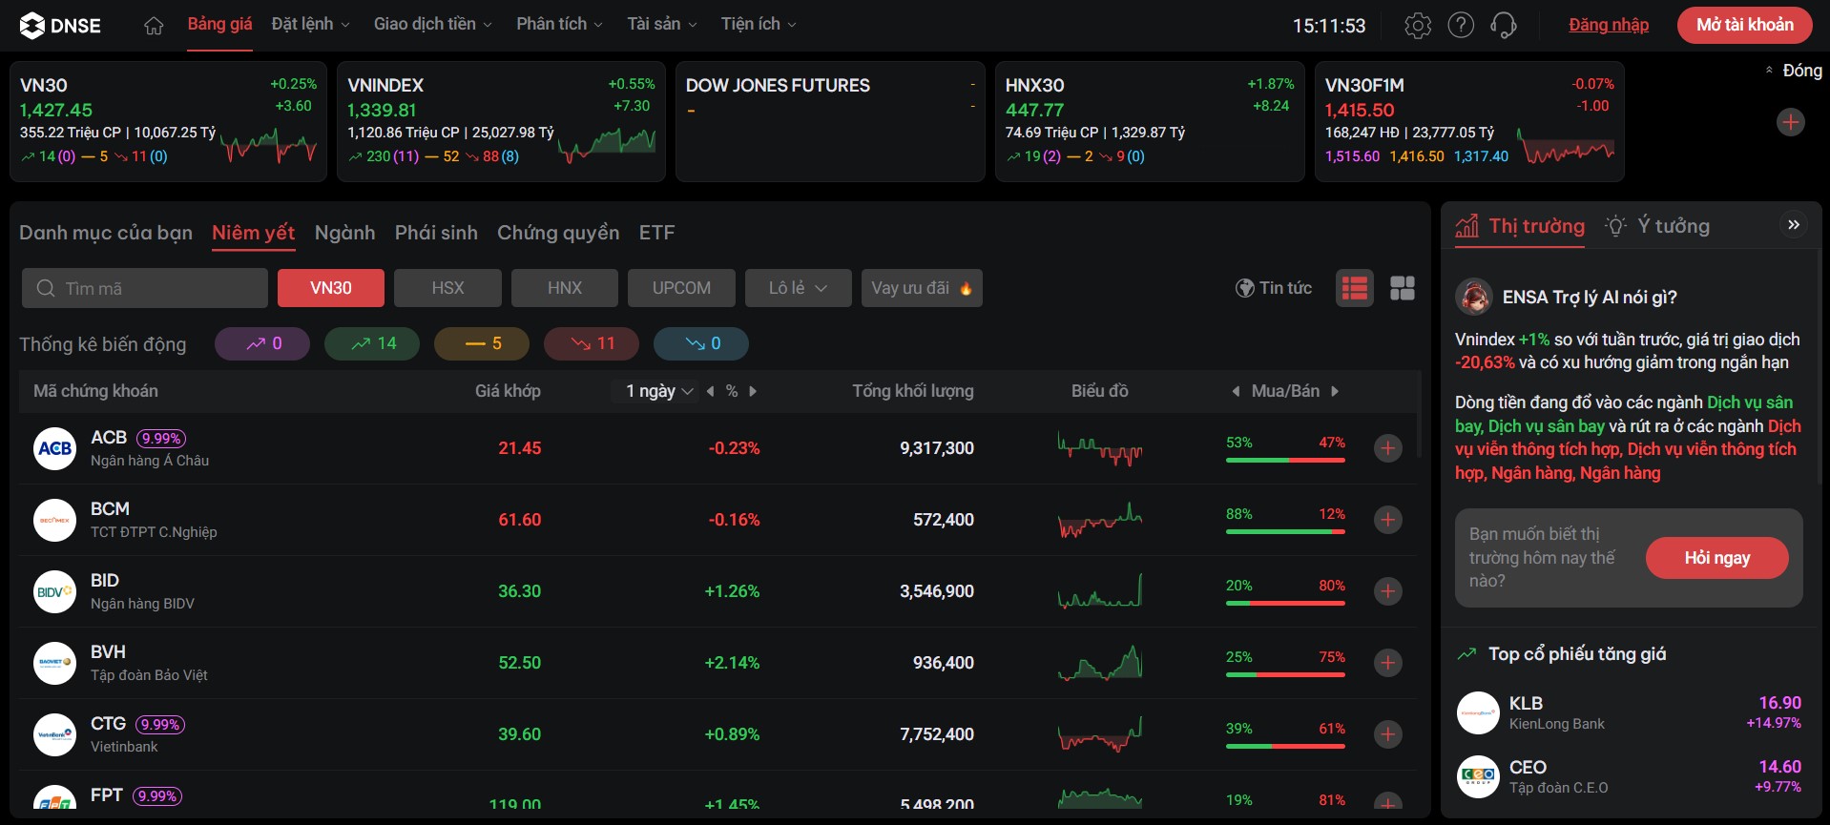Click right arrow beside Mua/Bán header
This screenshot has height=825, width=1830.
click(1335, 391)
